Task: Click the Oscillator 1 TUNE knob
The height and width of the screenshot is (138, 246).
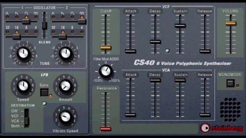Action: 23,53
